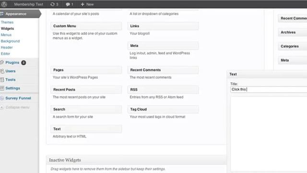Click 'The most recent comments' description

(151, 77)
